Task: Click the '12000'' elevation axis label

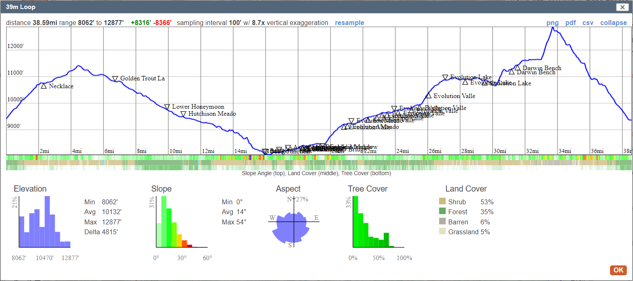Action: 16,46
